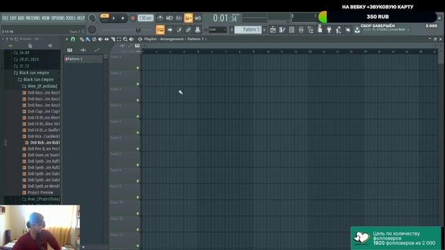
Task: Open the ADD menu
Action: click(x=21, y=18)
